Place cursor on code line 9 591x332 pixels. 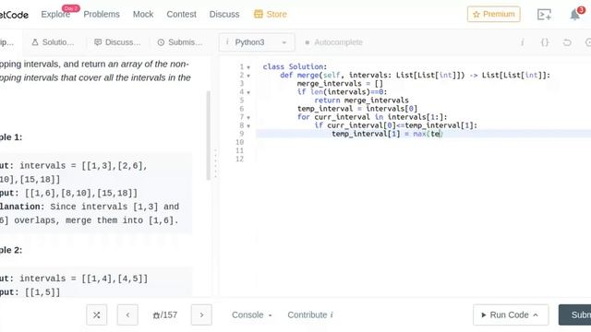424,134
